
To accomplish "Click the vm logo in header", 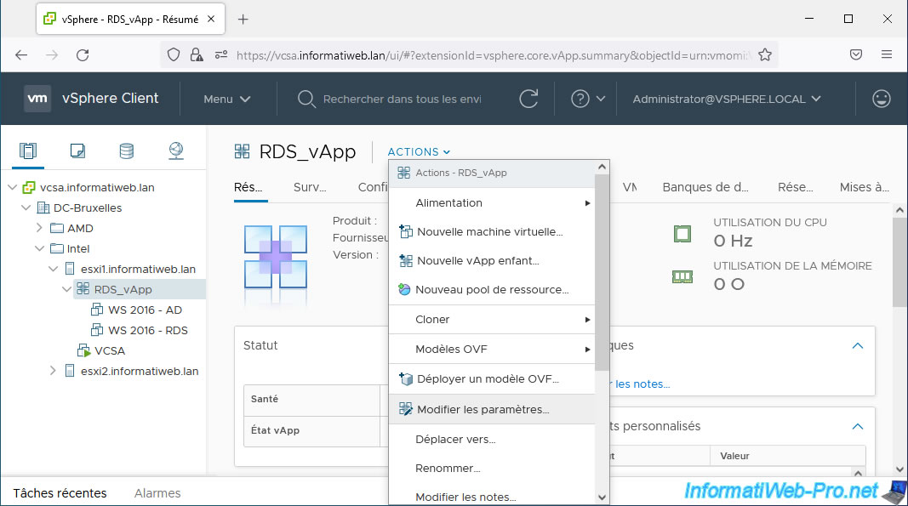I will coord(37,99).
